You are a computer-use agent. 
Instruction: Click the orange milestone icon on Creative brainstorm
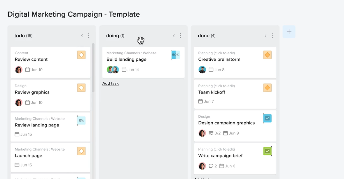[x=267, y=55]
